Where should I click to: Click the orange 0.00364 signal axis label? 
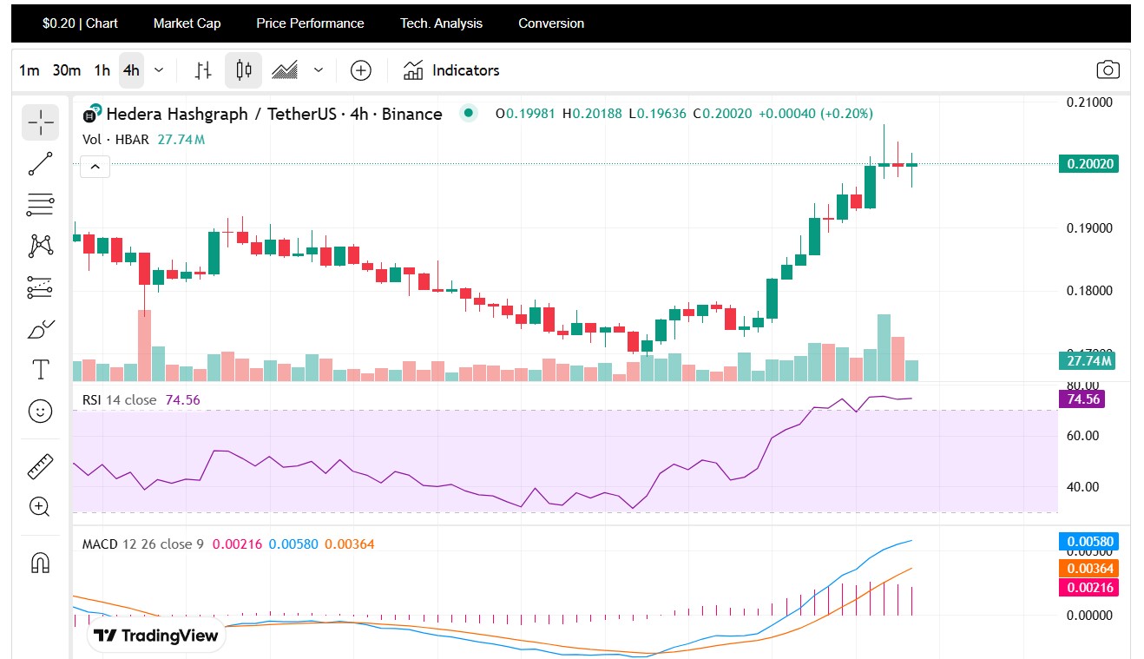tap(1088, 568)
